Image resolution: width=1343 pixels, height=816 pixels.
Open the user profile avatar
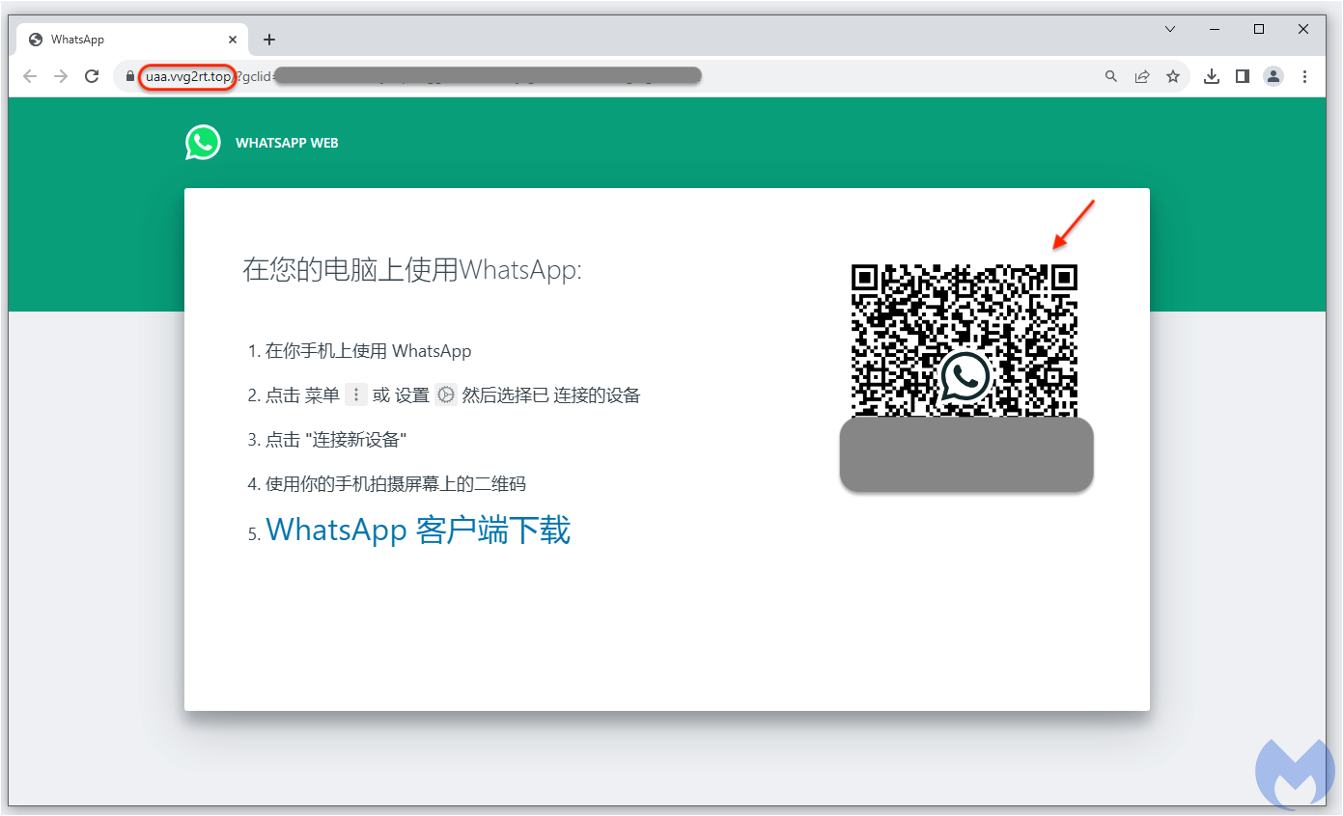click(x=1273, y=76)
